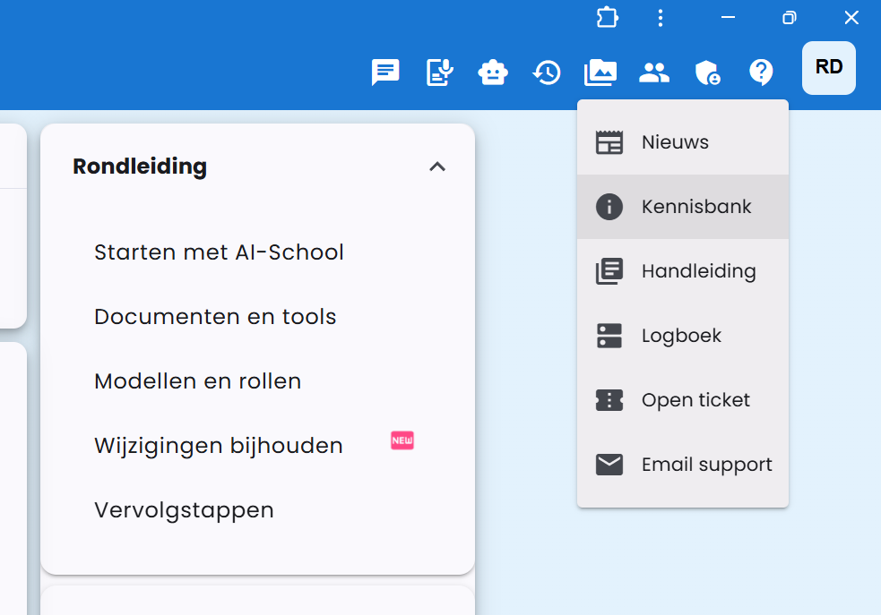Open the privacy shield icon

[707, 73]
